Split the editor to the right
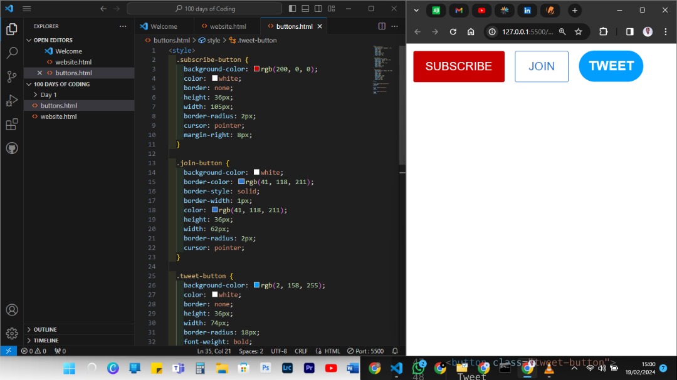This screenshot has width=677, height=380. tap(382, 26)
